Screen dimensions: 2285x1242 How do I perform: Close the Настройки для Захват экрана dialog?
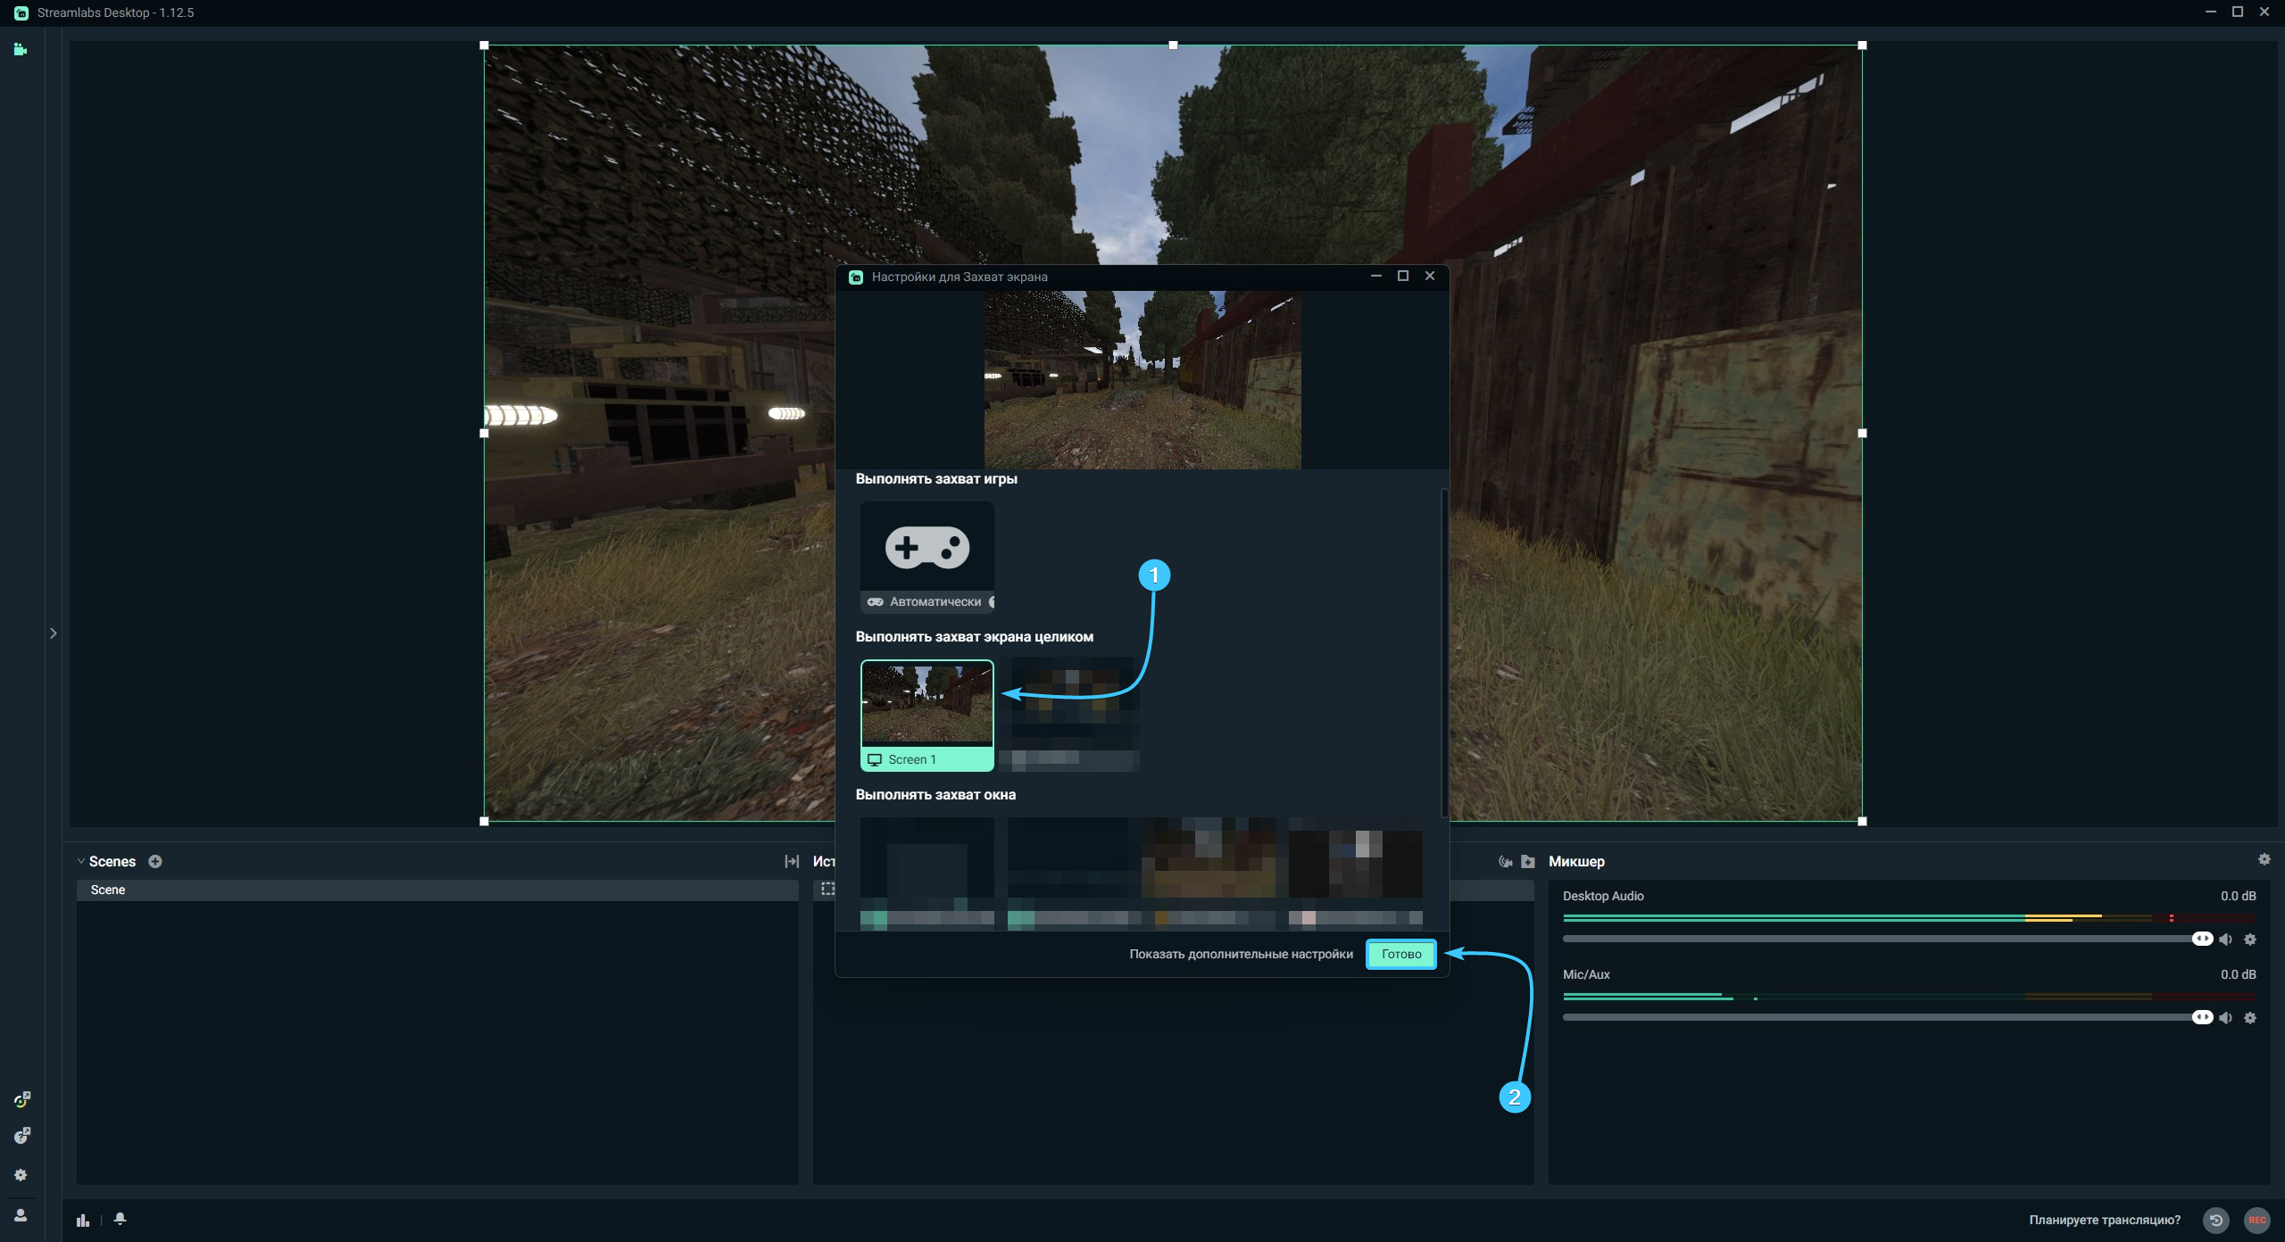point(1430,276)
